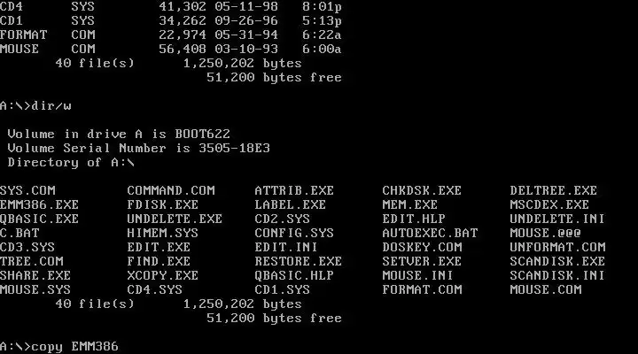Click the MSCDEX.EXE file name
Image resolution: width=638 pixels, height=354 pixels.
click(549, 204)
